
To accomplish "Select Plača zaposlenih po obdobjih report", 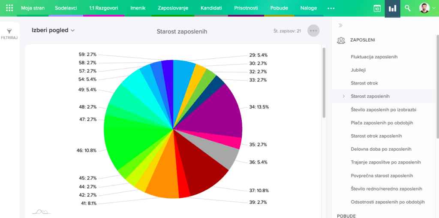I will click(x=382, y=123).
